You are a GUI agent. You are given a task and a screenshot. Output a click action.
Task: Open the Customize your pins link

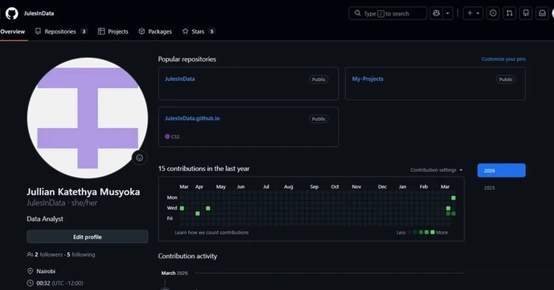503,59
